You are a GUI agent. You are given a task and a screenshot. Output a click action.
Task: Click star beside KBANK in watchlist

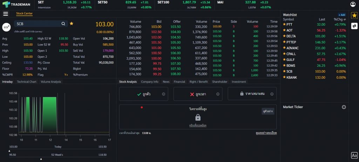[x=284, y=77]
